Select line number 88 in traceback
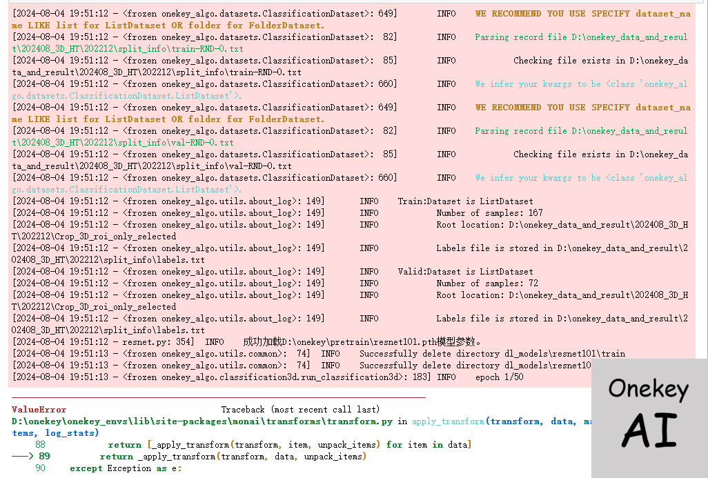Image resolution: width=708 pixels, height=478 pixels. point(40,445)
